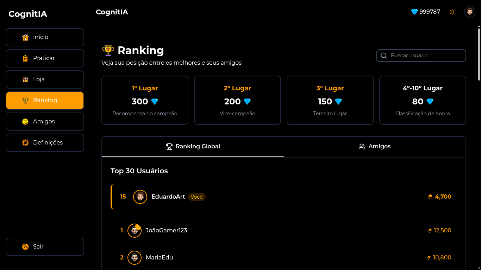Open the profile avatar in the top bar
The width and height of the screenshot is (481, 270).
(469, 12)
